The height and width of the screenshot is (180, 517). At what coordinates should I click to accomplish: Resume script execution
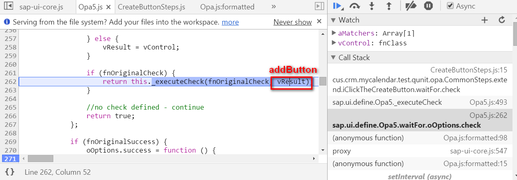[x=337, y=6]
